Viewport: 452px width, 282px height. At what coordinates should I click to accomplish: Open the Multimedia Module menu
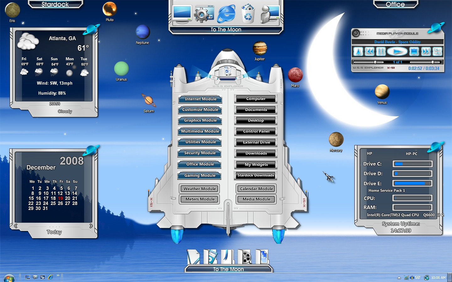200,131
